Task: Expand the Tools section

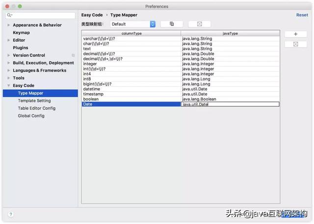Action: [x=9, y=78]
